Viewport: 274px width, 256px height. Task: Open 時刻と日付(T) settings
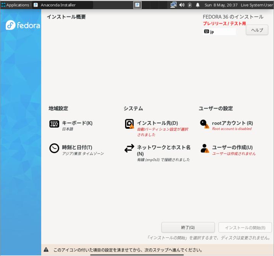click(77, 147)
